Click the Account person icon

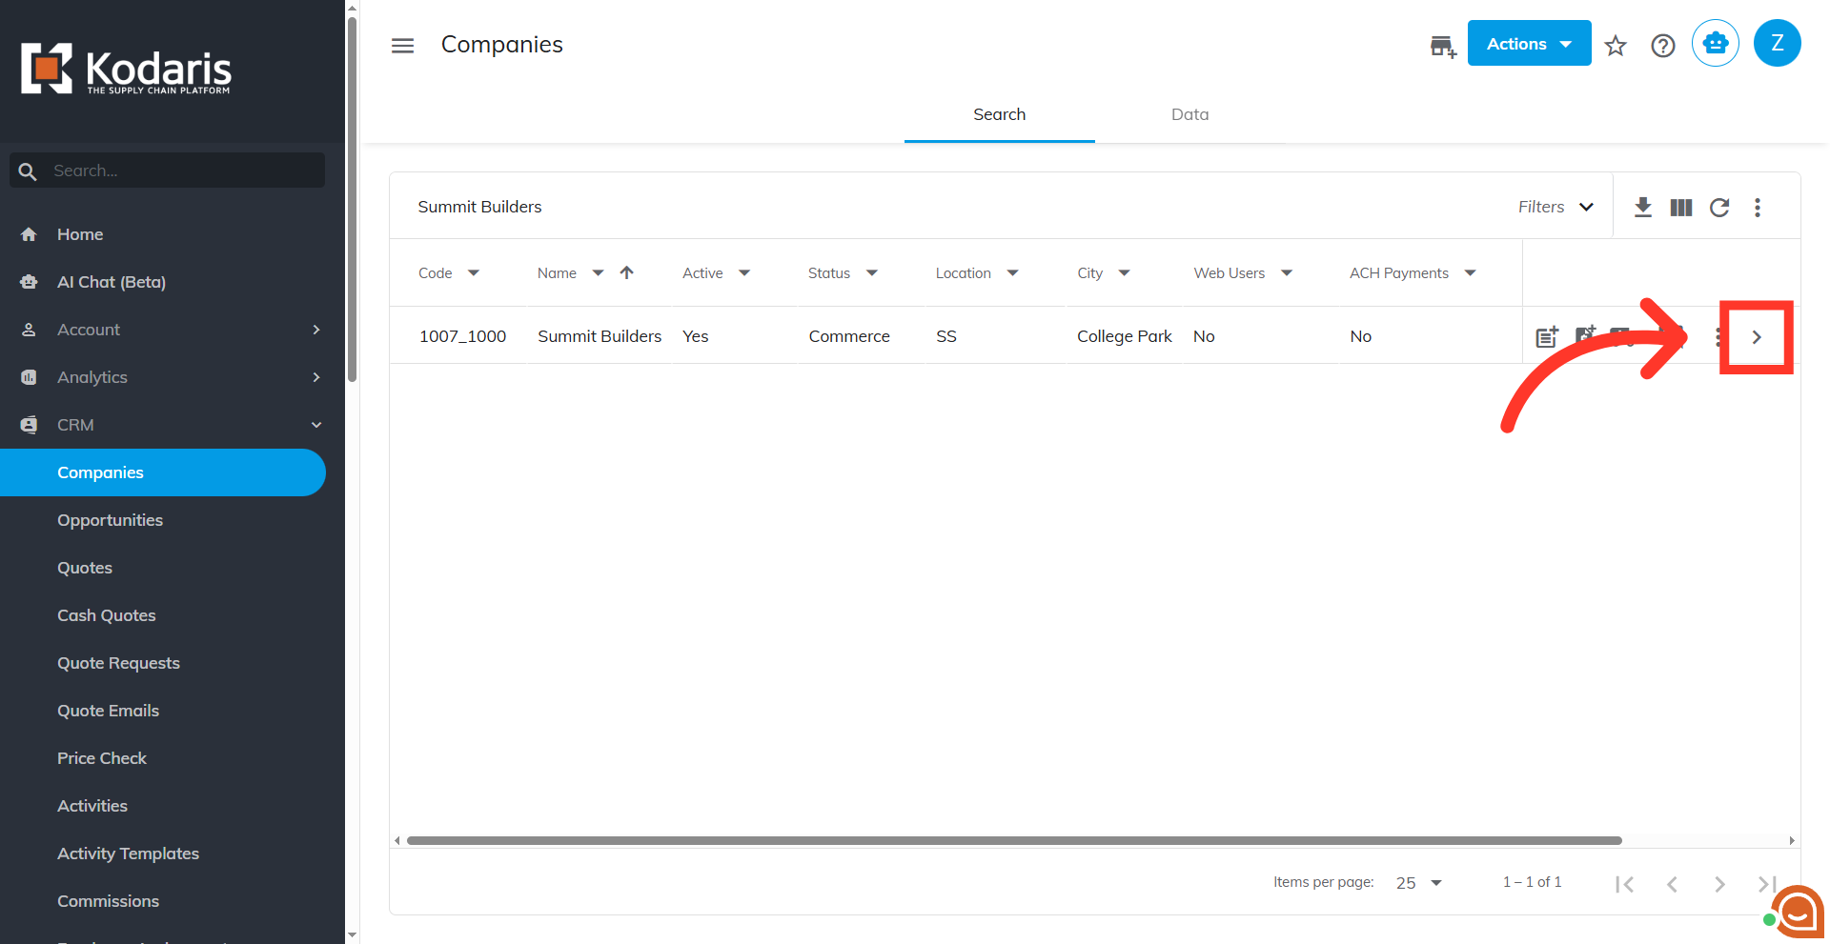coord(29,330)
